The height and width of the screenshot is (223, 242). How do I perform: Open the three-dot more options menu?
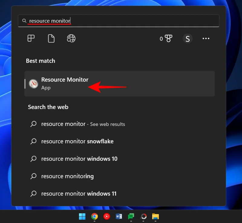(206, 38)
